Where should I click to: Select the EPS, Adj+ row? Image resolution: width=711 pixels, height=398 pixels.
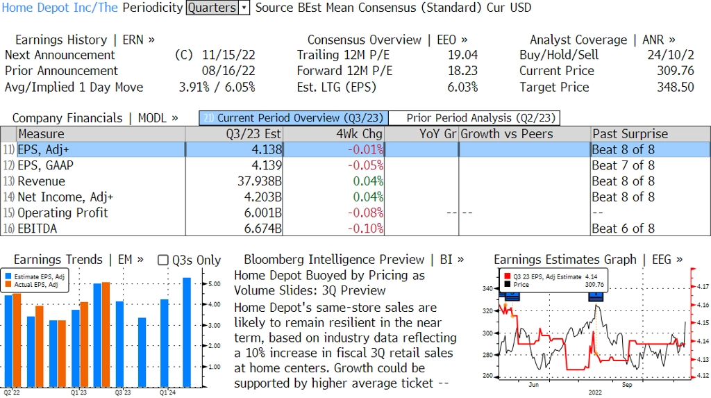tap(355, 150)
